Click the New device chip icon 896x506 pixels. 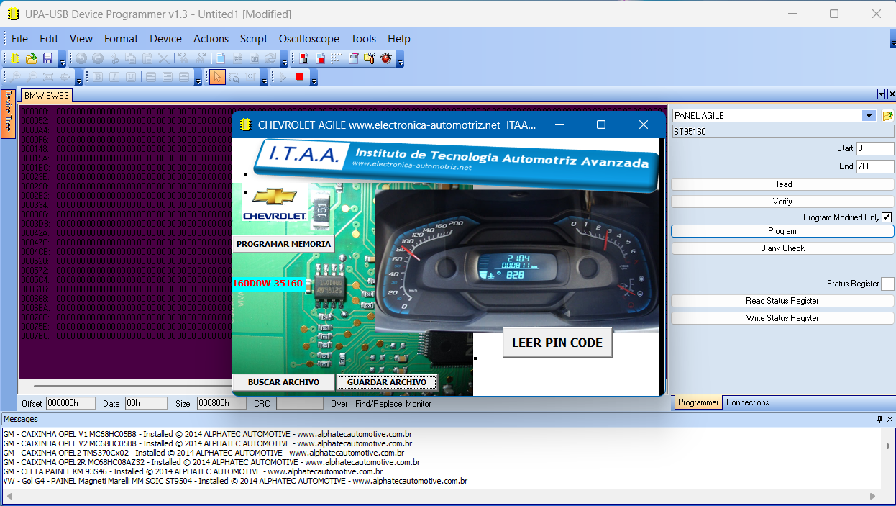14,58
